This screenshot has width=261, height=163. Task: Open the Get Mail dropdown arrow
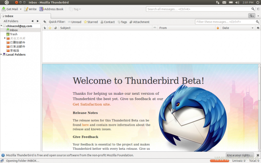(21, 9)
